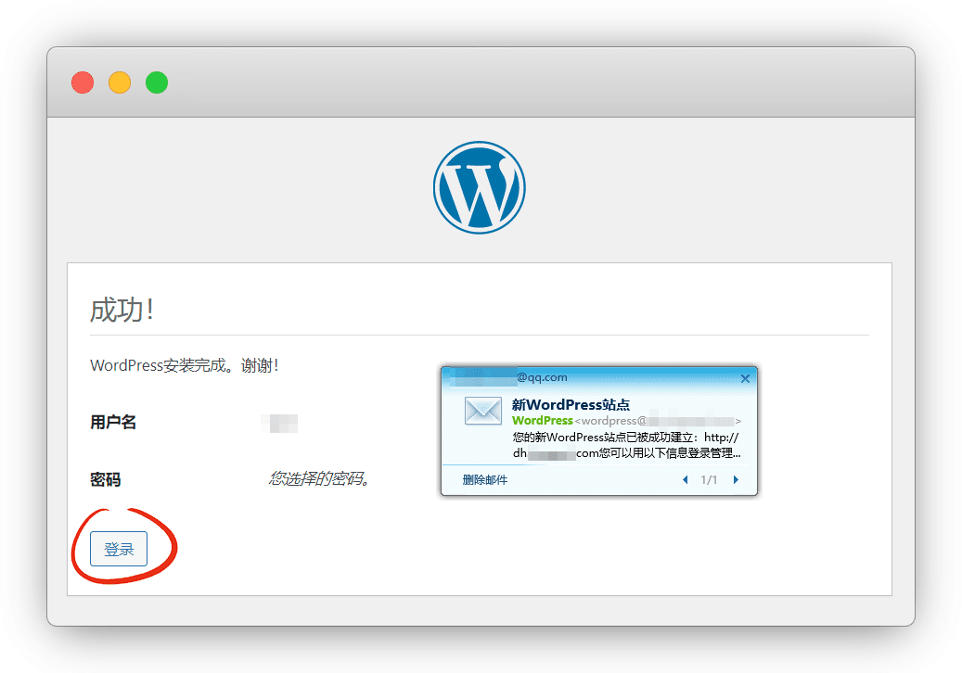
Task: Click the 密码 label
Action: pos(105,479)
